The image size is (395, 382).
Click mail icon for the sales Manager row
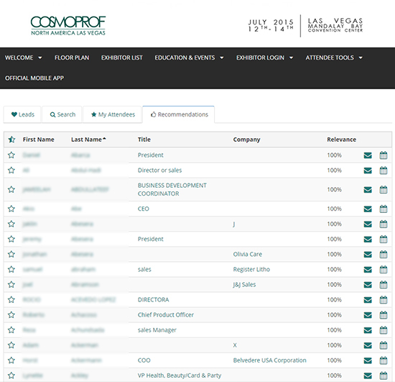(368, 330)
